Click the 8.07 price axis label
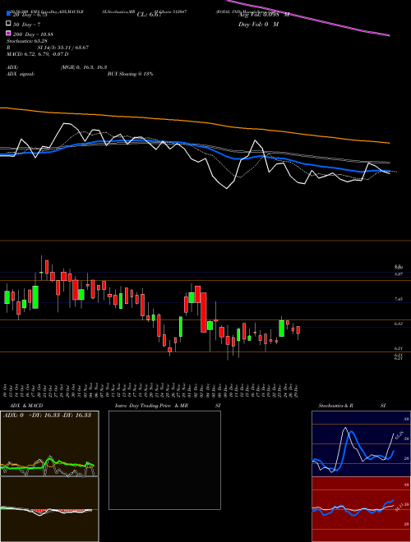Image resolution: width=411 pixels, height=542 pixels. (x=399, y=274)
